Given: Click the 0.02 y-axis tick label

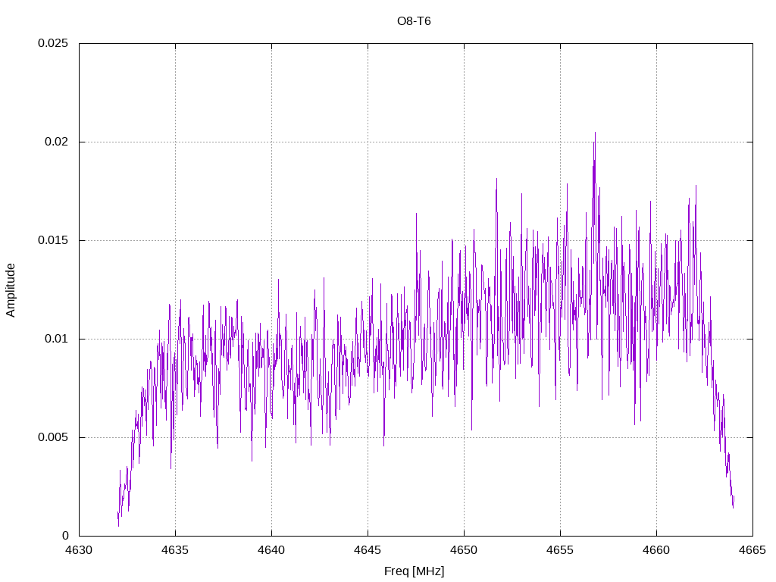Looking at the screenshot, I should [56, 142].
